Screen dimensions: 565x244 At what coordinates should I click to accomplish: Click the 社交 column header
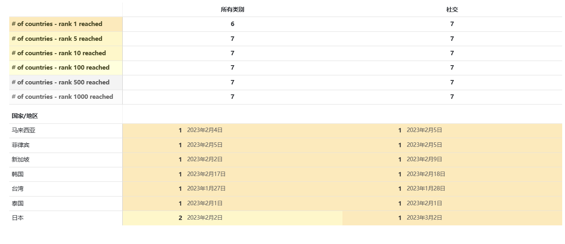tap(452, 10)
